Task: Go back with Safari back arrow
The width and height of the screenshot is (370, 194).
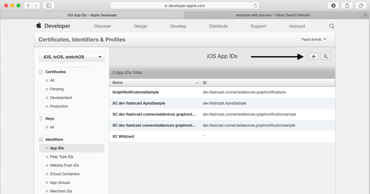Action: coord(28,6)
